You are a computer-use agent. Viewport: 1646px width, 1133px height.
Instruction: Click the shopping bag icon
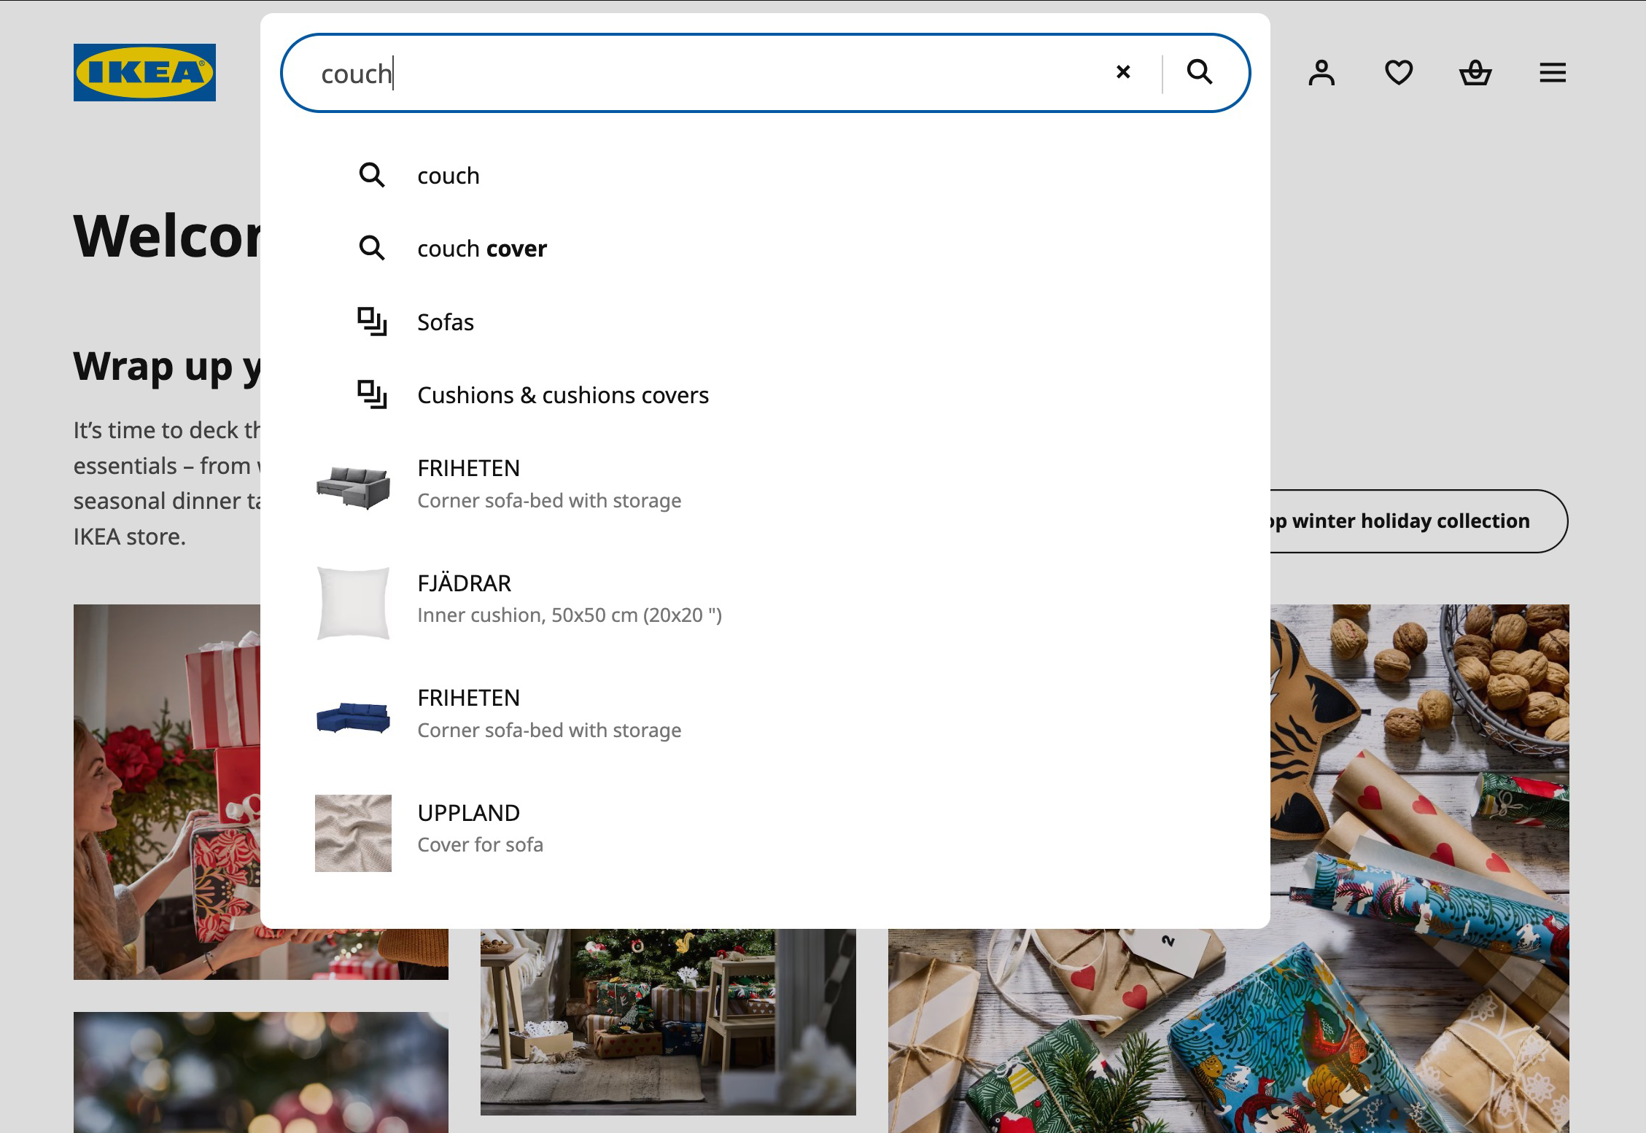(1475, 72)
